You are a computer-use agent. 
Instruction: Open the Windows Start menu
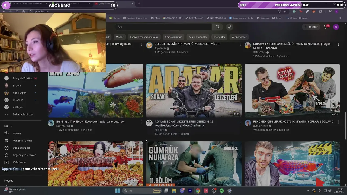[x=118, y=191]
